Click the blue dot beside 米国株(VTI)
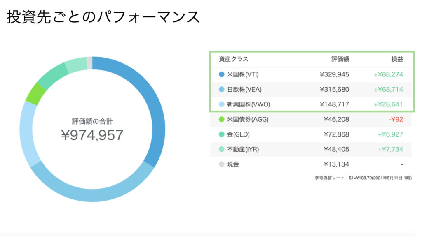Screen dimensions: 422x236 pyautogui.click(x=222, y=74)
